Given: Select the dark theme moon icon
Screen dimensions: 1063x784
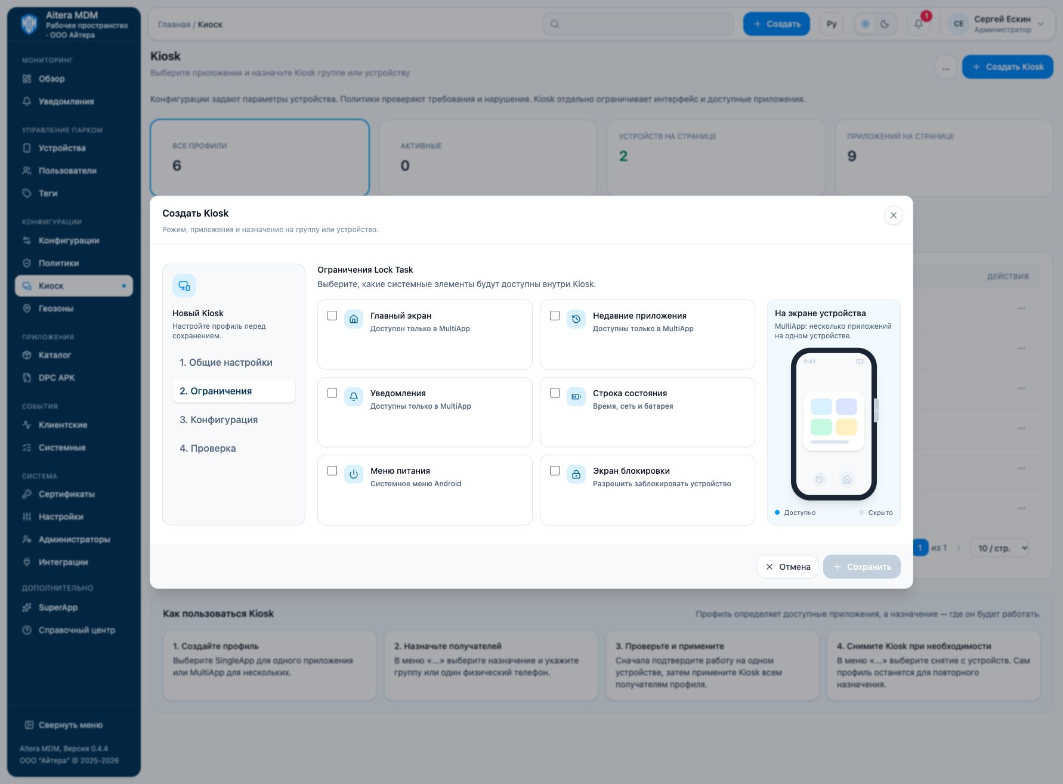Looking at the screenshot, I should [885, 24].
